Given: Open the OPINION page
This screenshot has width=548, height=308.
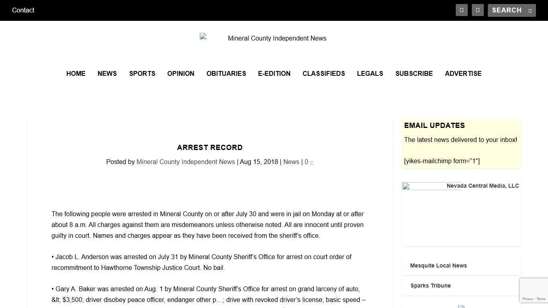Looking at the screenshot, I should pos(181,73).
